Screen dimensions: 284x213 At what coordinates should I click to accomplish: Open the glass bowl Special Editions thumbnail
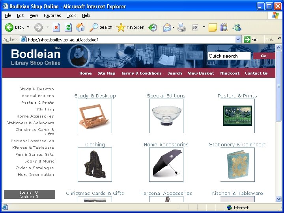click(166, 116)
